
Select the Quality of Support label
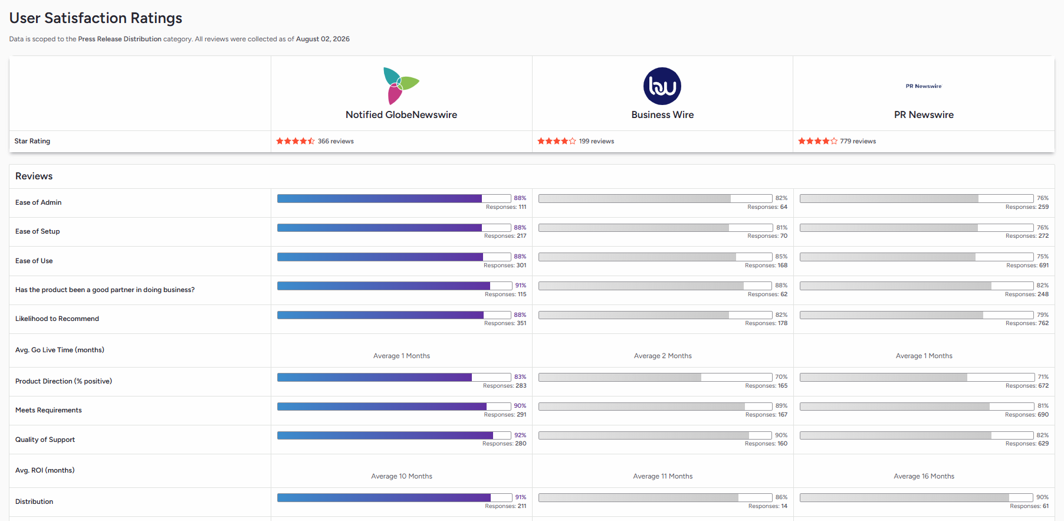point(45,440)
